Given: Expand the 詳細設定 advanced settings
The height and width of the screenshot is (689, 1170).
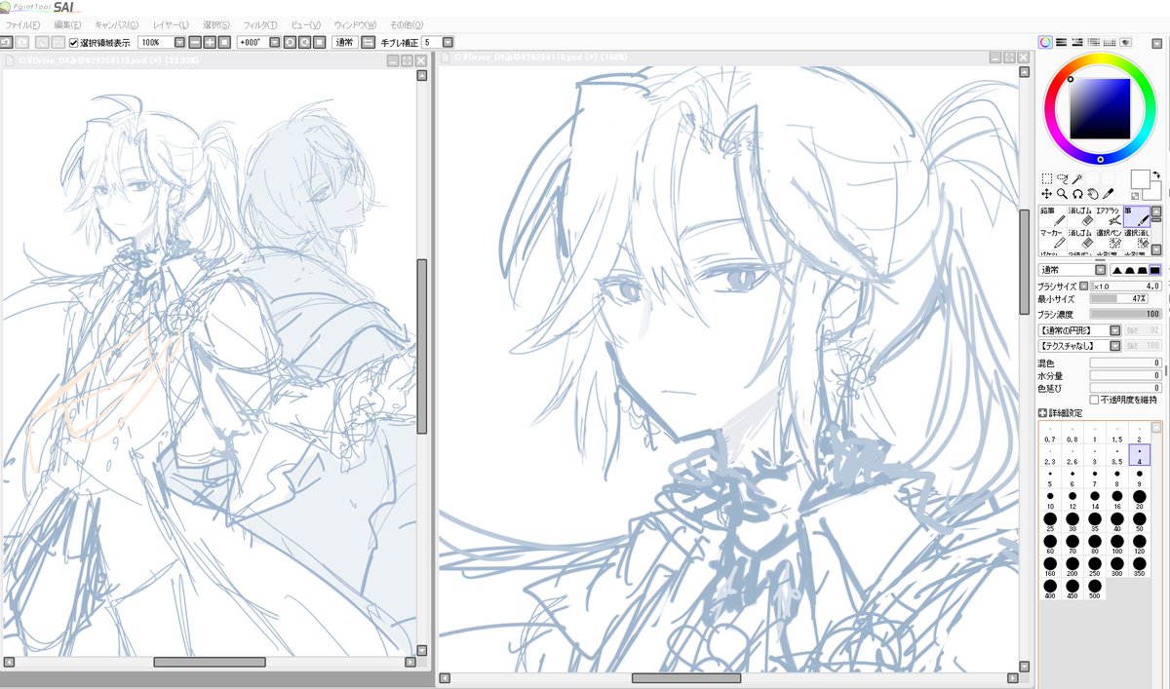Looking at the screenshot, I should click(1044, 413).
